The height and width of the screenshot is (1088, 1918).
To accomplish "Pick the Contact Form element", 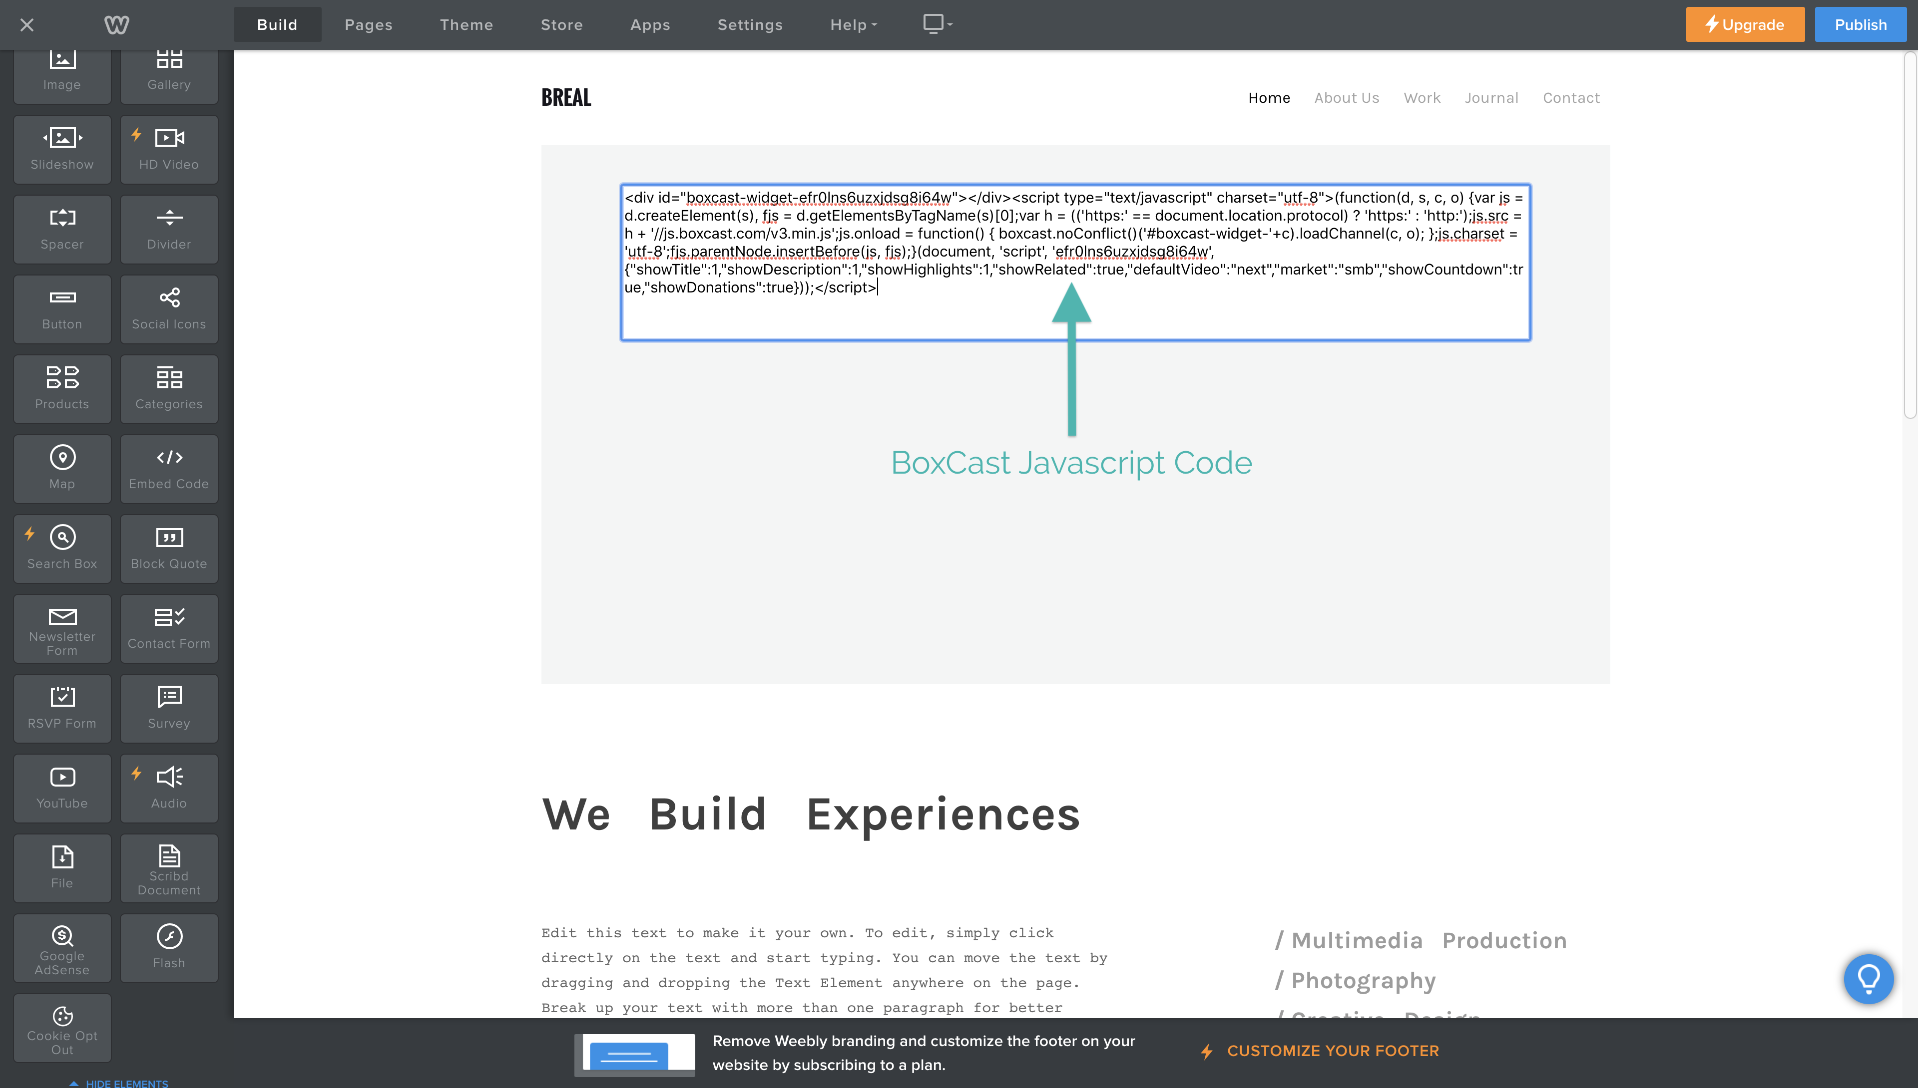I will (169, 628).
